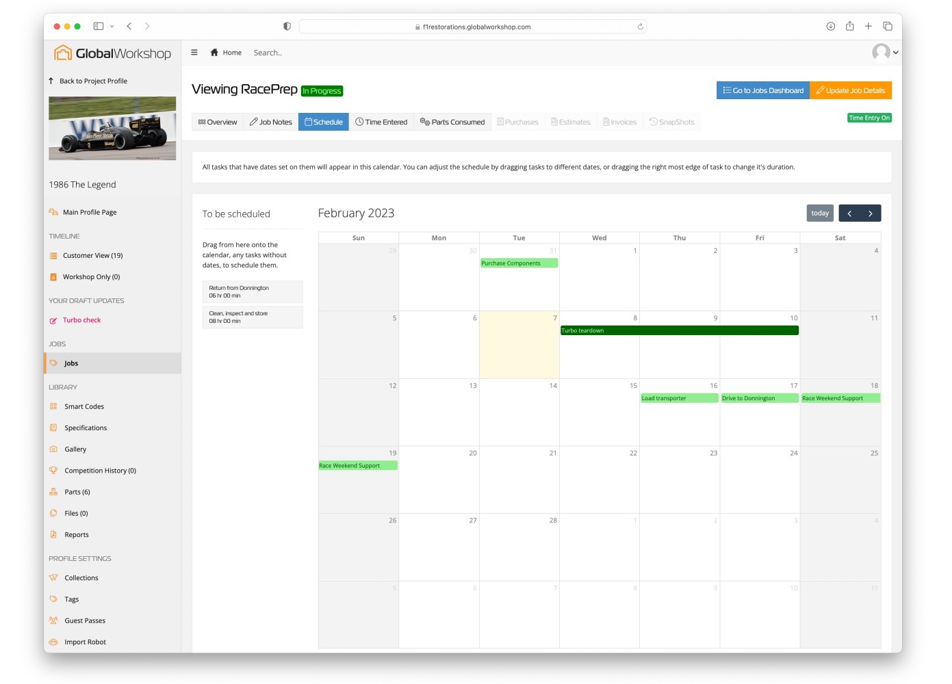Screen dimensions: 952x684
Task: Open the Estimates tab
Action: point(571,122)
